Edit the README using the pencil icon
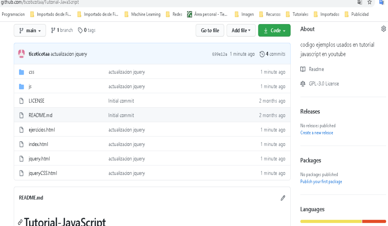The height and width of the screenshot is (226, 388). coord(283,198)
